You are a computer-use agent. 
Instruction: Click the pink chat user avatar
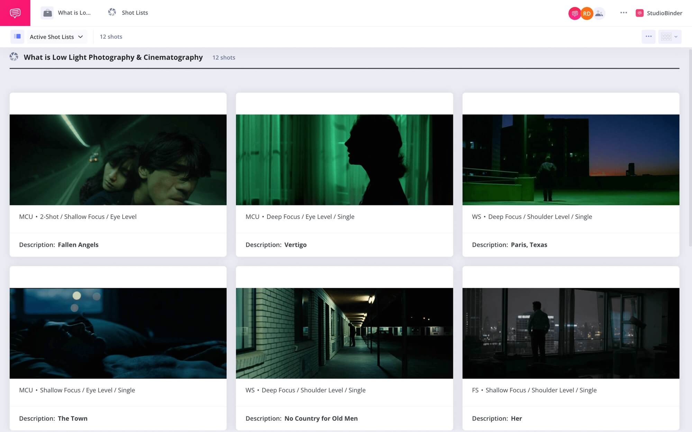[574, 13]
